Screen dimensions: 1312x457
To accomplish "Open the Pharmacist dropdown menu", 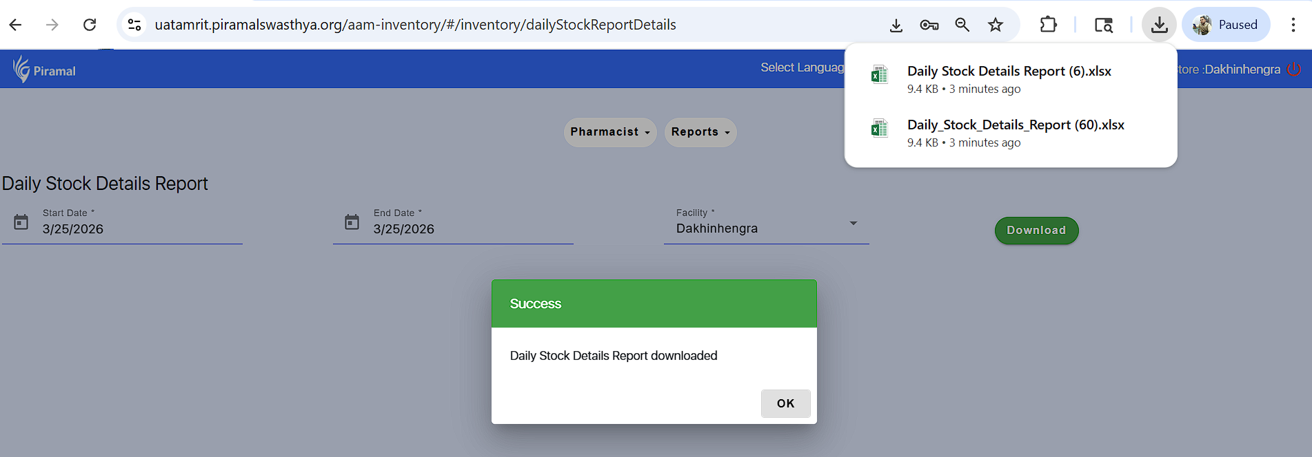I will [609, 132].
